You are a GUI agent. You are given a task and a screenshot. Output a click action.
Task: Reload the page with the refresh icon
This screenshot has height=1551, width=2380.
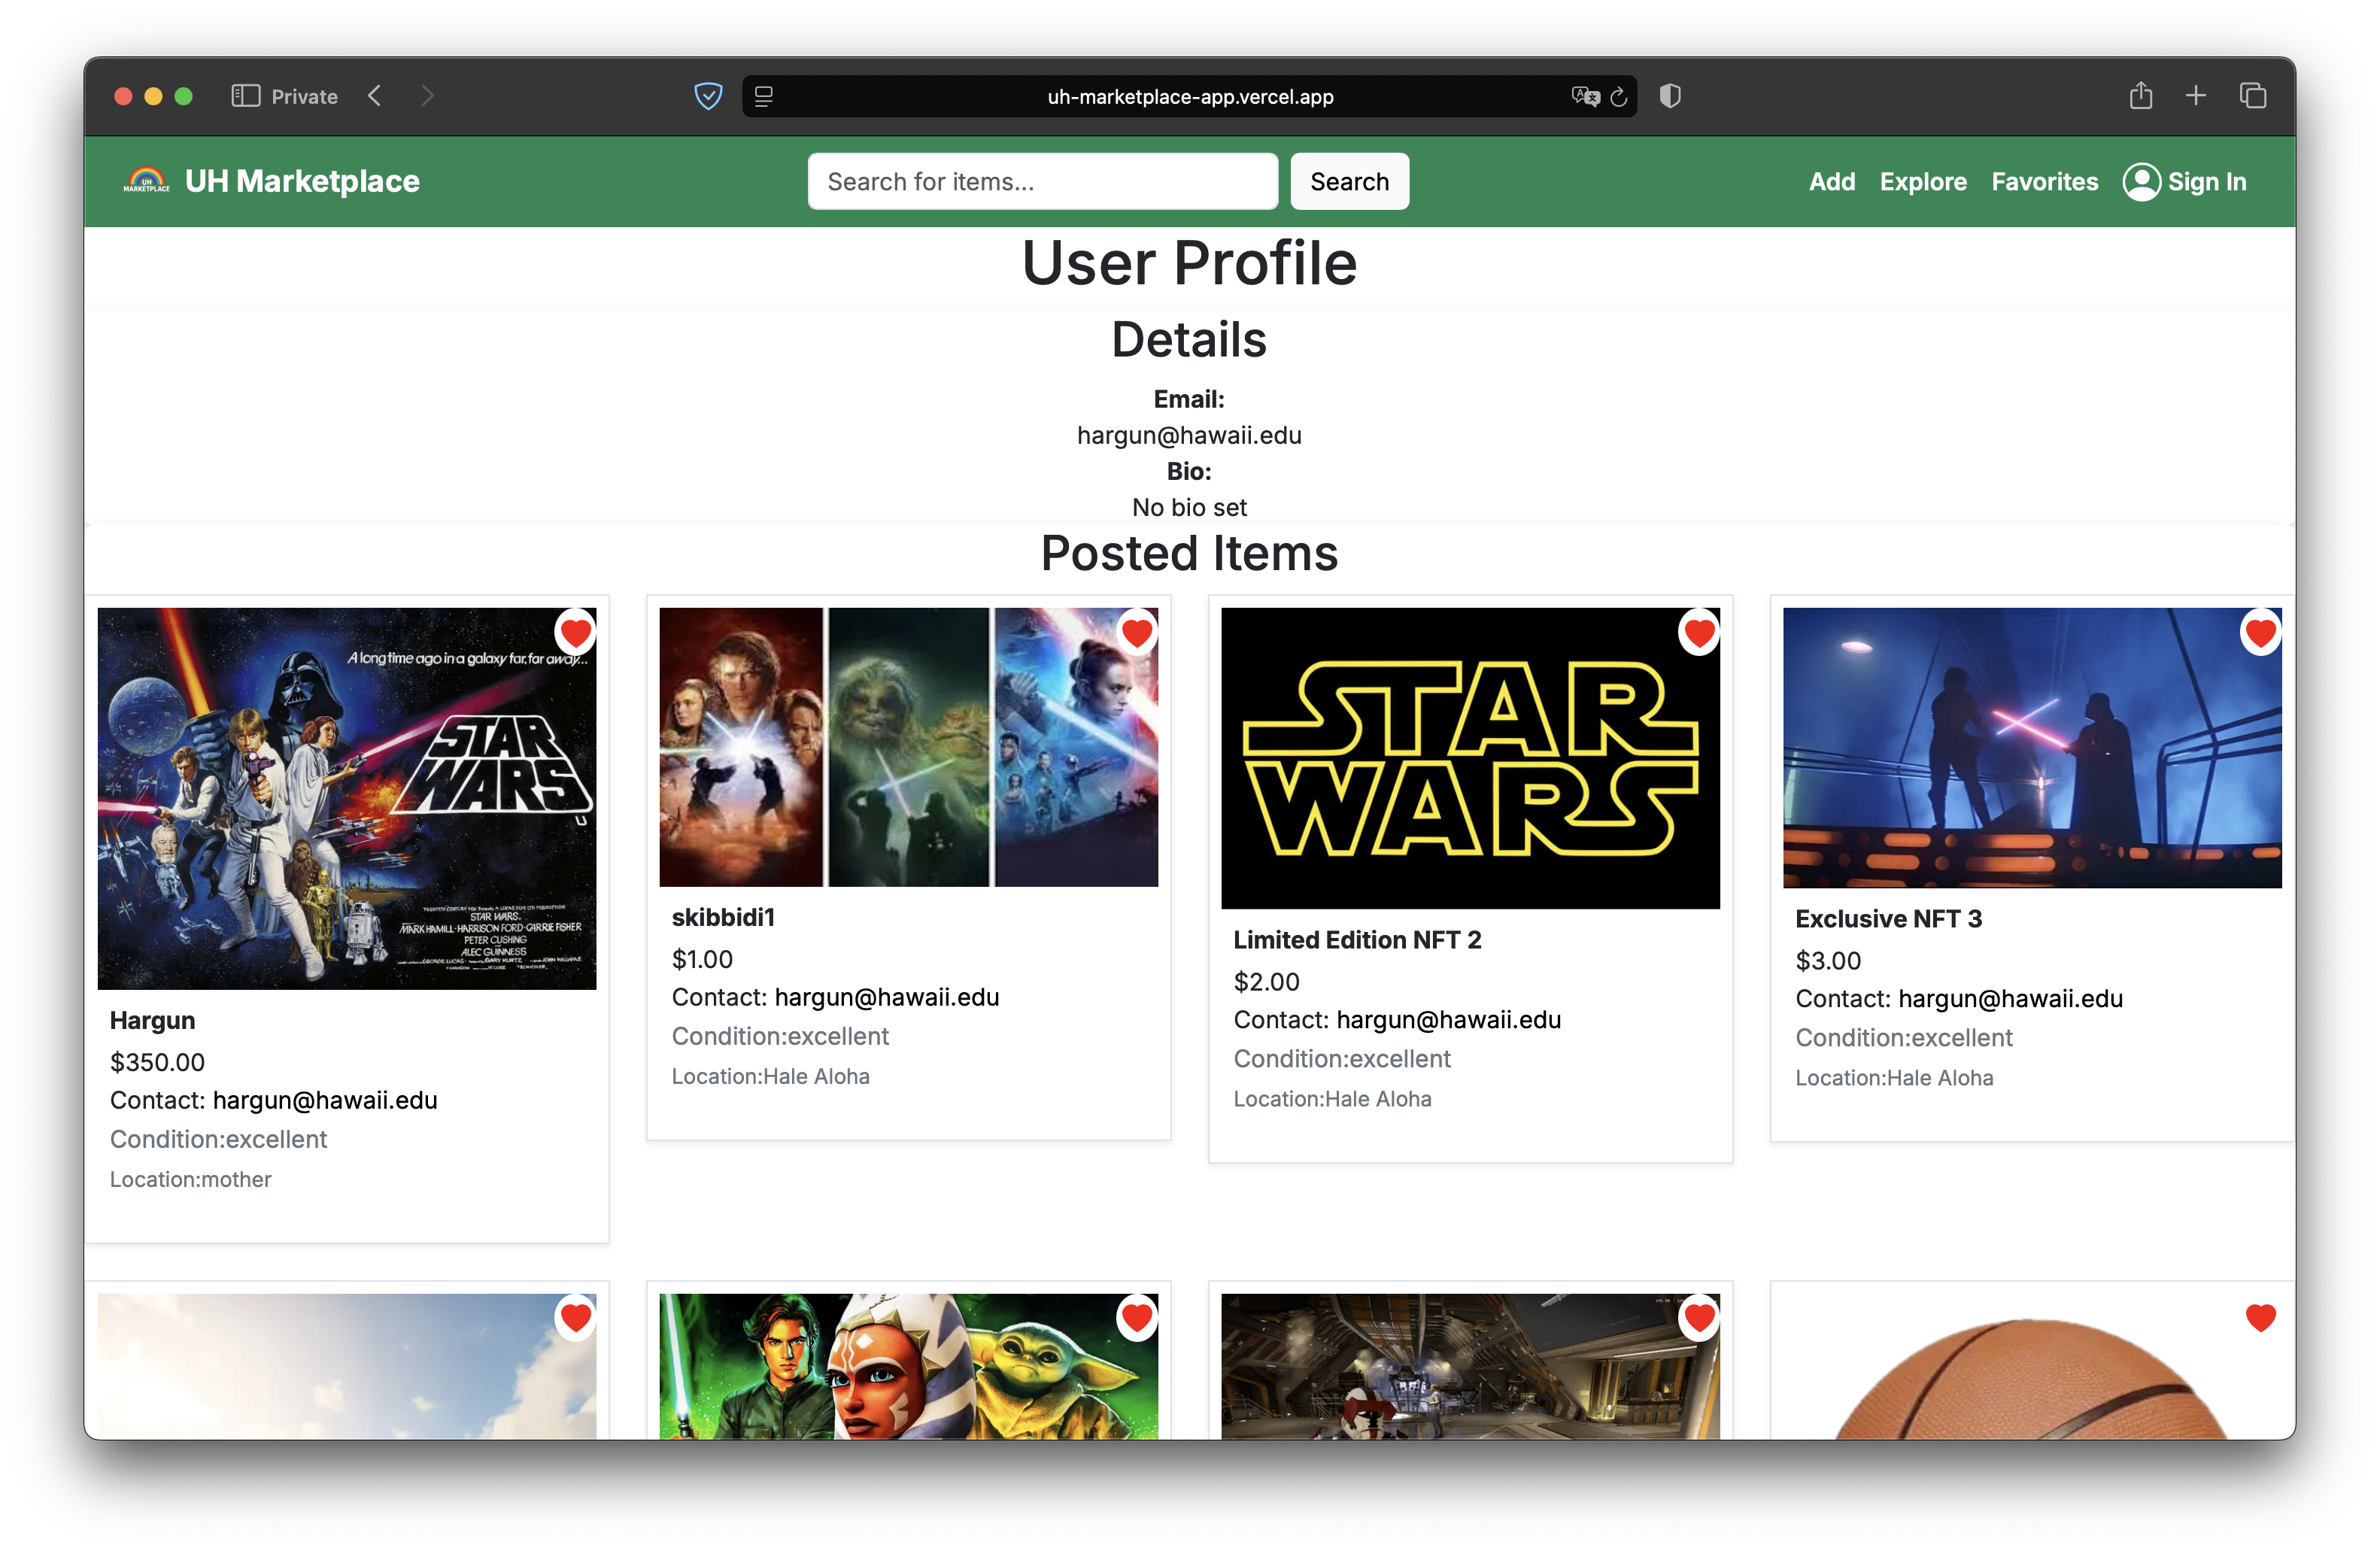(1619, 96)
